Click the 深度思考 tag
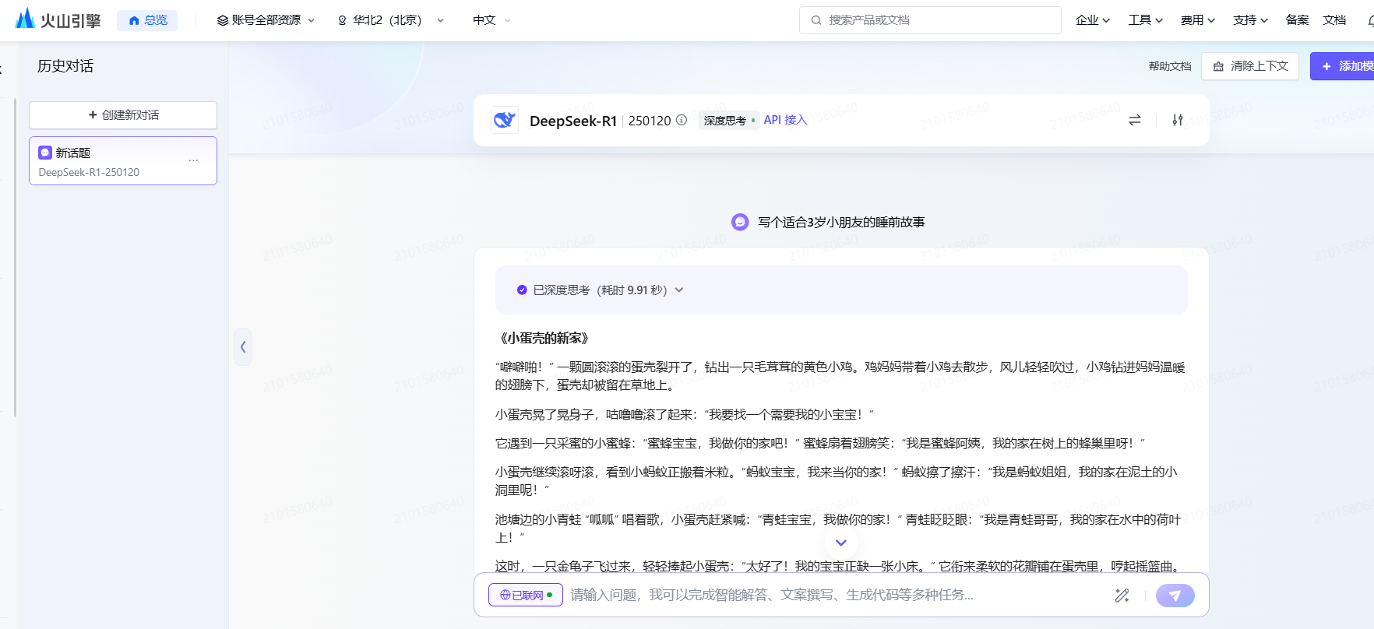 pyautogui.click(x=729, y=121)
